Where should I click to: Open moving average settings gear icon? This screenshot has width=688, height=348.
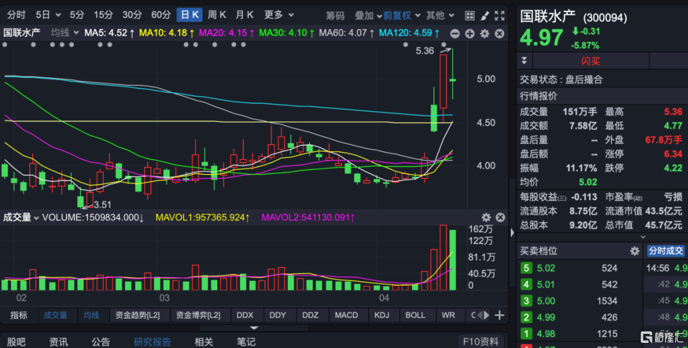coord(484,33)
